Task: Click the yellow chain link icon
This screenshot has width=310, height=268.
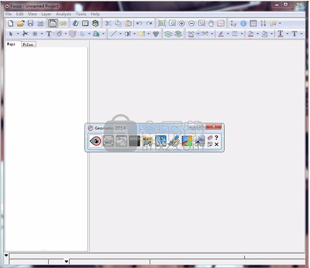Action: click(63, 23)
